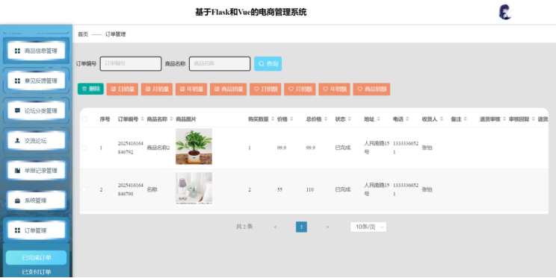
Task: Sort by the 订单编号 column arrows
Action: click(x=142, y=119)
